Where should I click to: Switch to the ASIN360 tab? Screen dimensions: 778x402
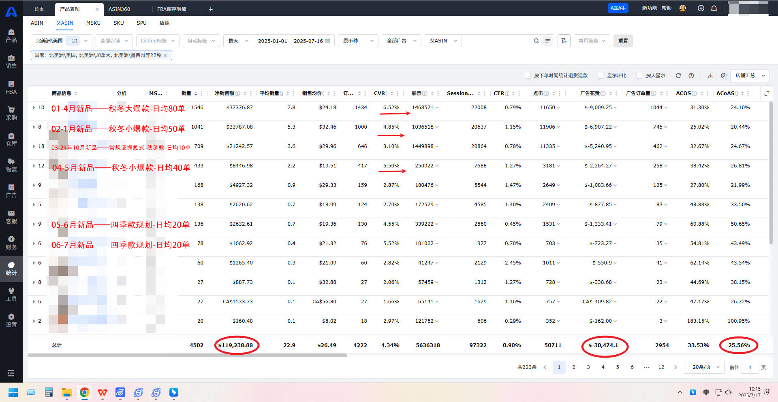[119, 9]
